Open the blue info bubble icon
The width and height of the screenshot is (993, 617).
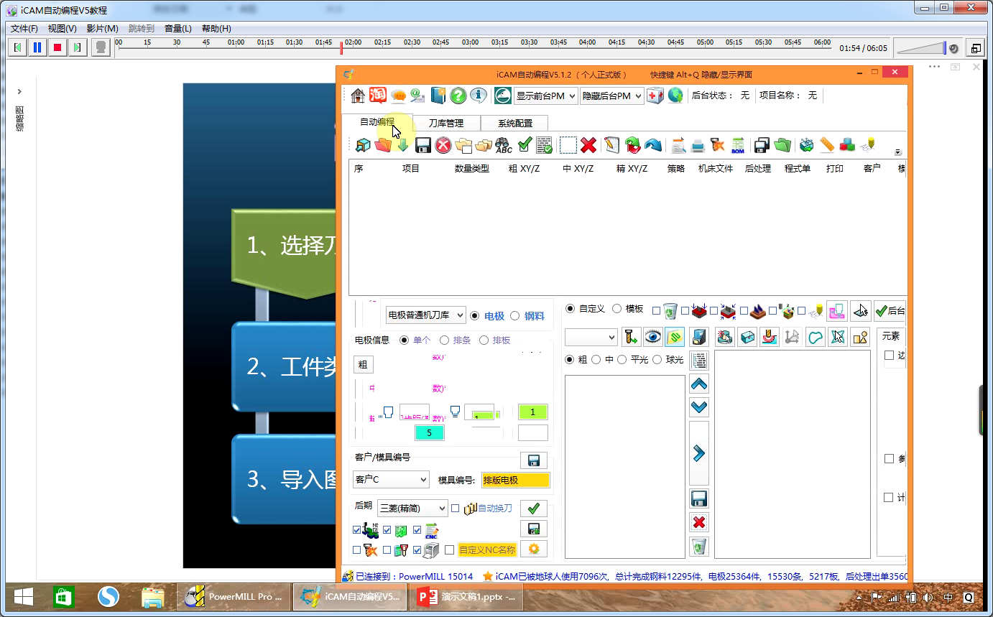point(479,96)
